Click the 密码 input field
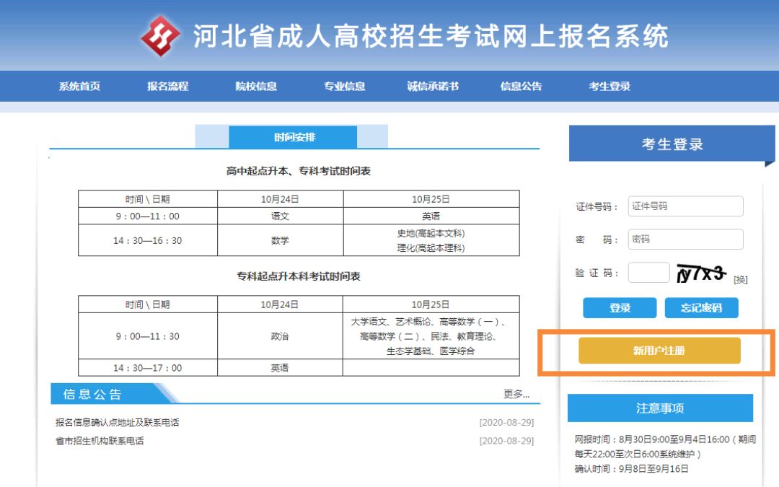 click(686, 239)
